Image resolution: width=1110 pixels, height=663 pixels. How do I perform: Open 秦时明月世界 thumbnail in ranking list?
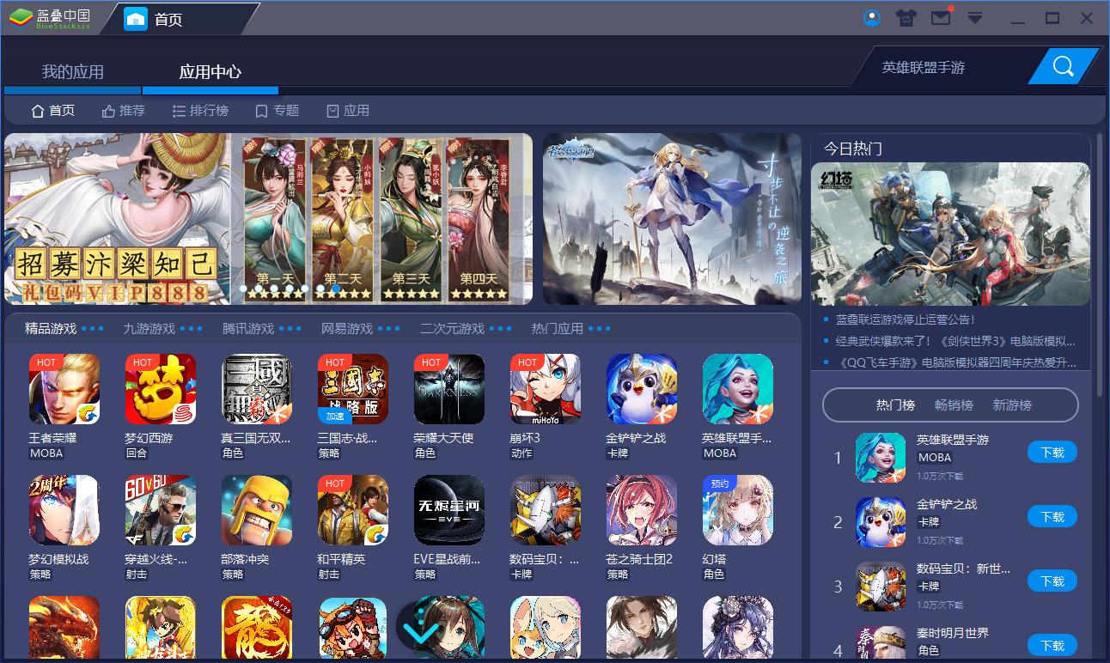coord(881,644)
